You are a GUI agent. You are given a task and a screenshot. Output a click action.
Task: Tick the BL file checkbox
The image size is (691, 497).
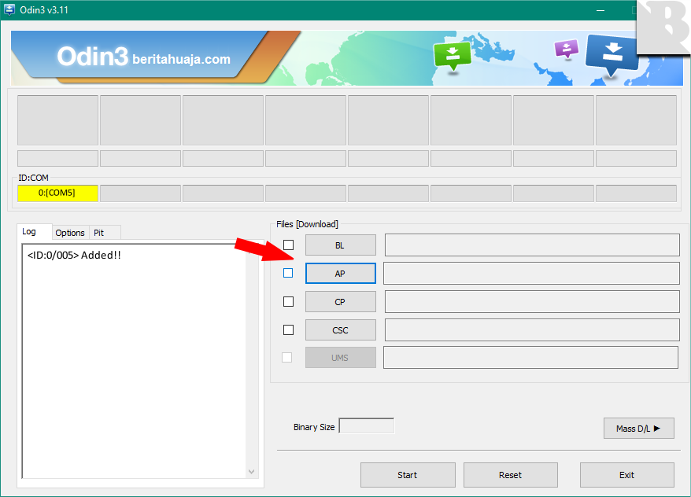288,245
